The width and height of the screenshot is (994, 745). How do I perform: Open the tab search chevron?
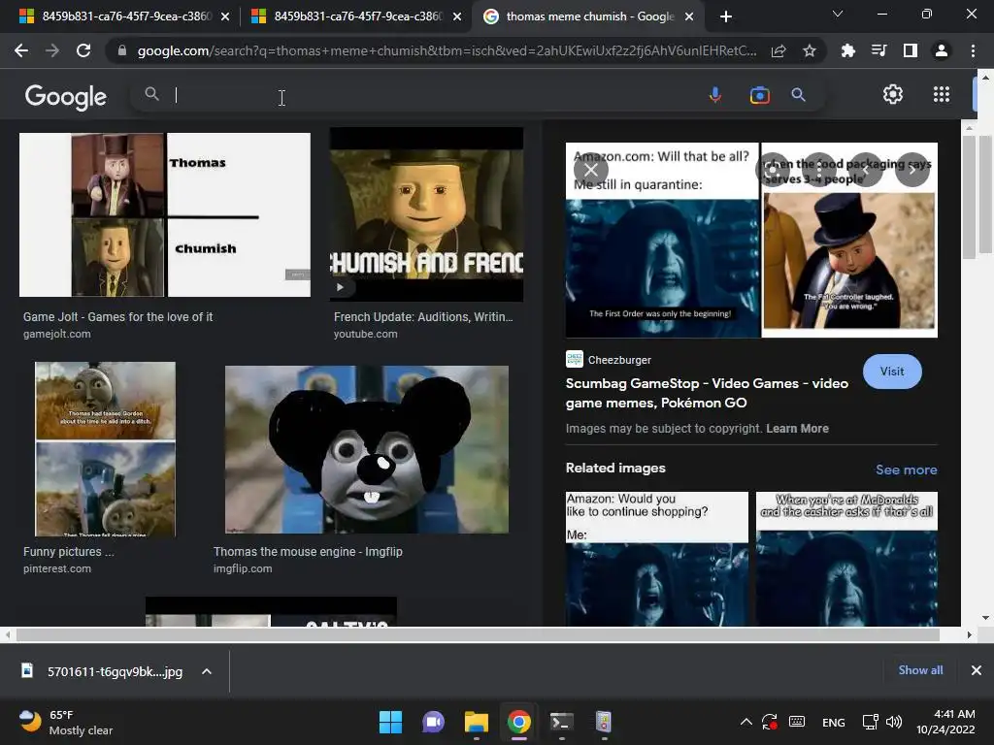coord(838,14)
